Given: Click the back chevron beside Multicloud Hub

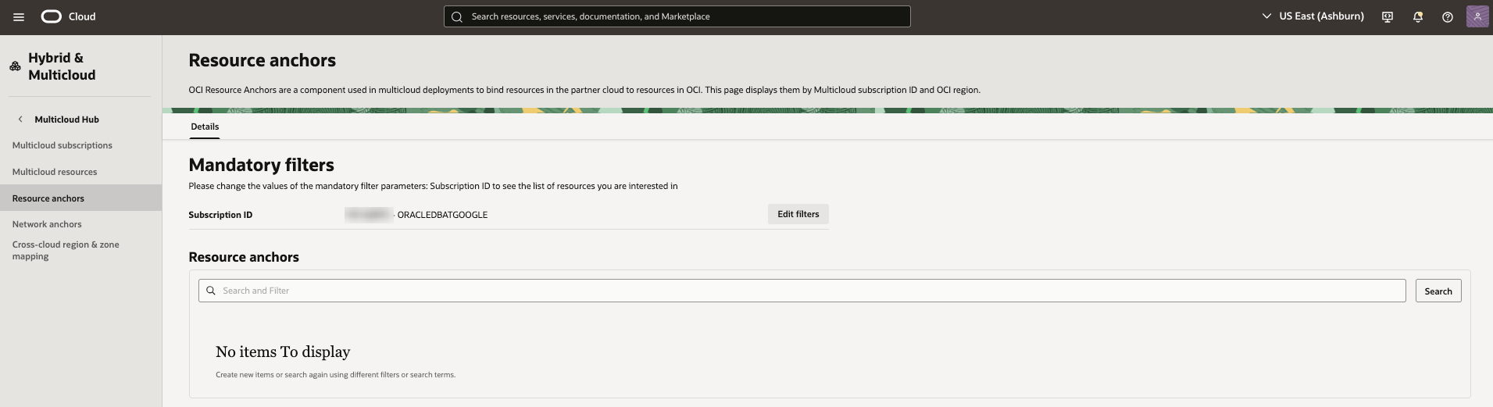Looking at the screenshot, I should pos(20,120).
